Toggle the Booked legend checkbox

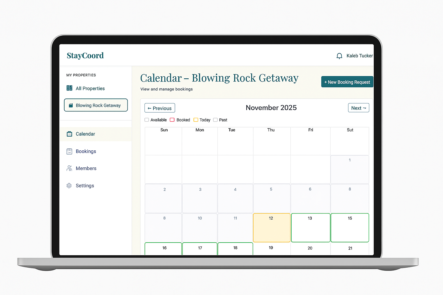pos(172,120)
